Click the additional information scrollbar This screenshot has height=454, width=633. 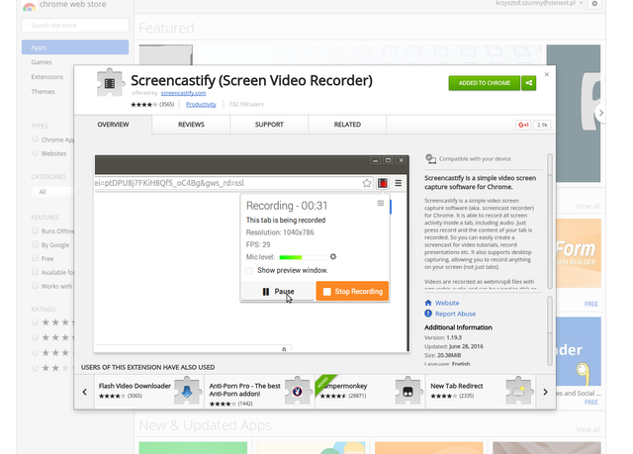550,331
